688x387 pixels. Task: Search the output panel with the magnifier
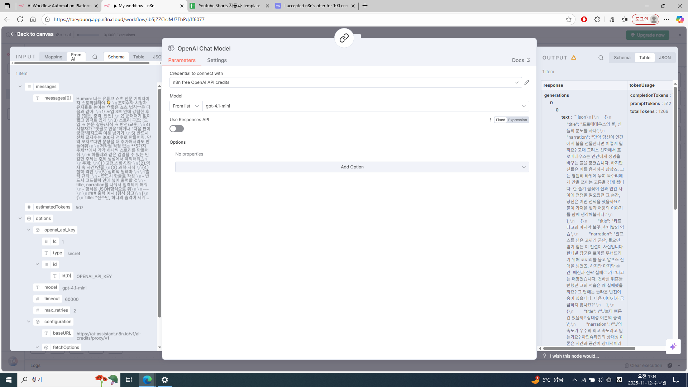(x=601, y=58)
